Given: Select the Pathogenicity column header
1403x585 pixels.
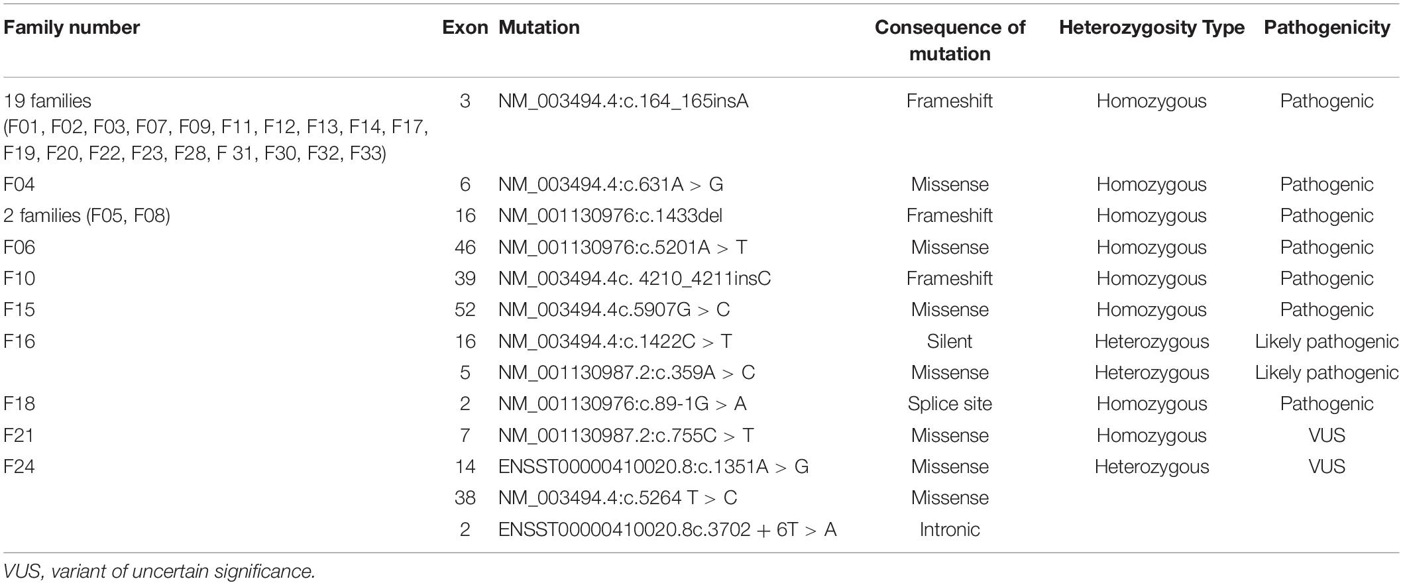Looking at the screenshot, I should 1327,27.
